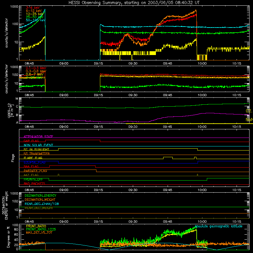Click the FLARE_FLAG label
The height and width of the screenshot is (253, 253).
coord(33,158)
